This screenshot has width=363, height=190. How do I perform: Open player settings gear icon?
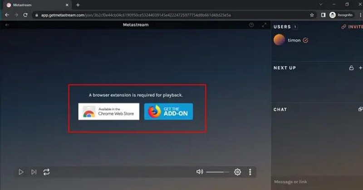pyautogui.click(x=237, y=172)
